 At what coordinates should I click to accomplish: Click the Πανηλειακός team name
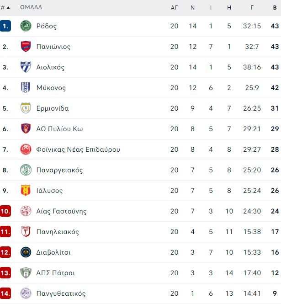pyautogui.click(x=58, y=232)
